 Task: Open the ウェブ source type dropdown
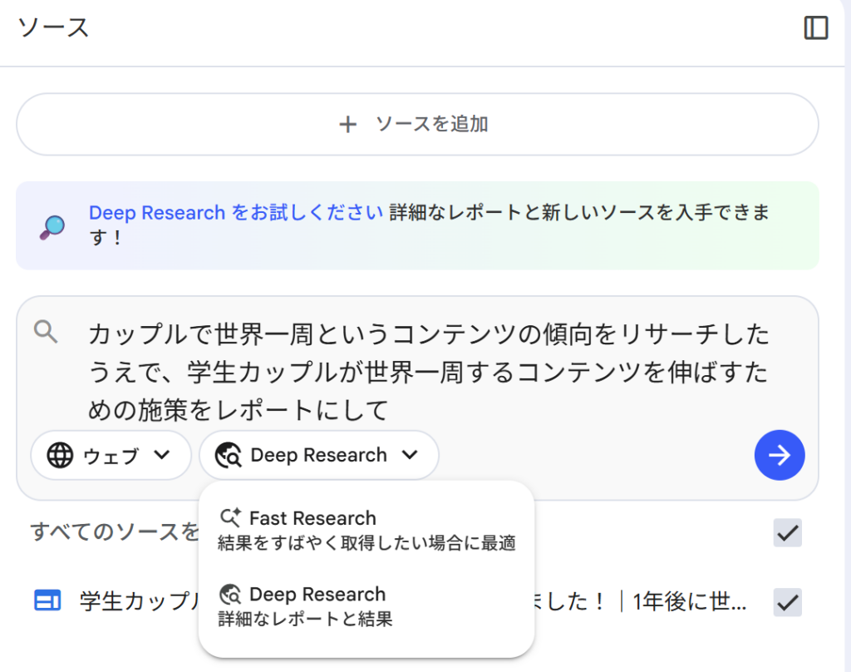pyautogui.click(x=111, y=456)
